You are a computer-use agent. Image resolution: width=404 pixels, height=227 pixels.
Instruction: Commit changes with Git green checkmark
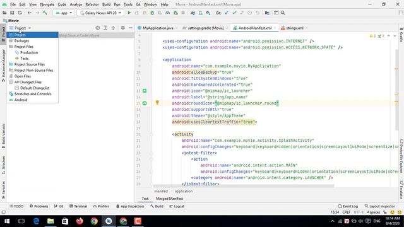click(234, 13)
